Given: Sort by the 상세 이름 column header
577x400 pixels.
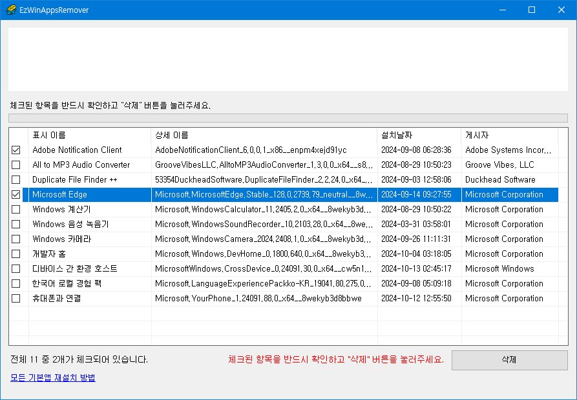Looking at the screenshot, I should tap(264, 135).
